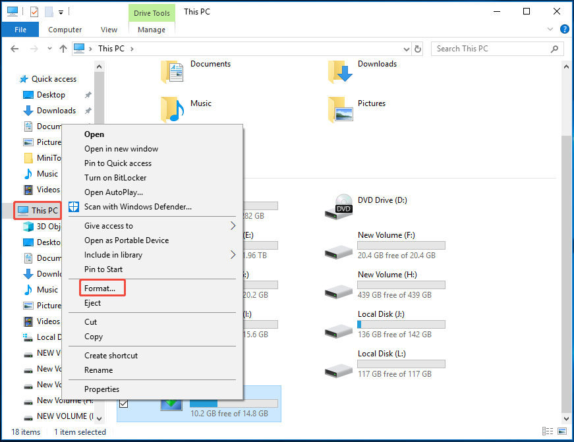Open the Manage drive tools tab
The image size is (574, 442).
[x=152, y=30]
